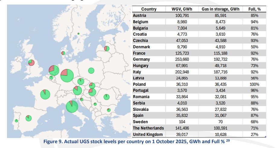
Task: Select the Spain pie chart marker
Action: tap(29, 118)
